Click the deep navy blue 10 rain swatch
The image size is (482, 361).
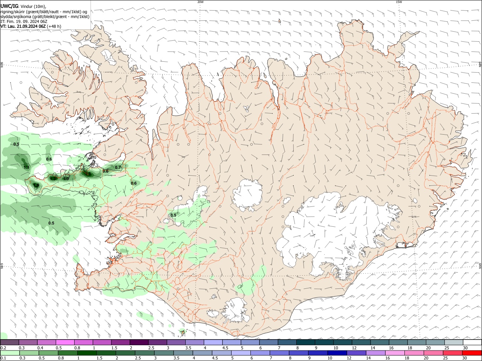click(x=337, y=353)
